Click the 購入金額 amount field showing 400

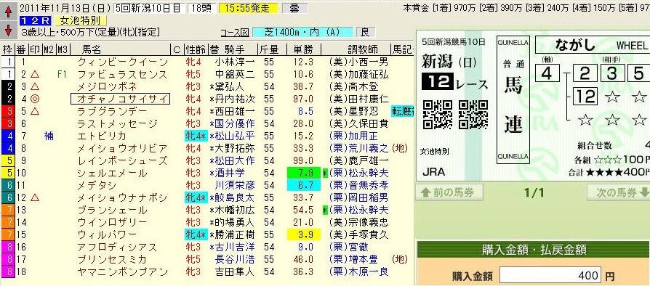click(x=551, y=275)
